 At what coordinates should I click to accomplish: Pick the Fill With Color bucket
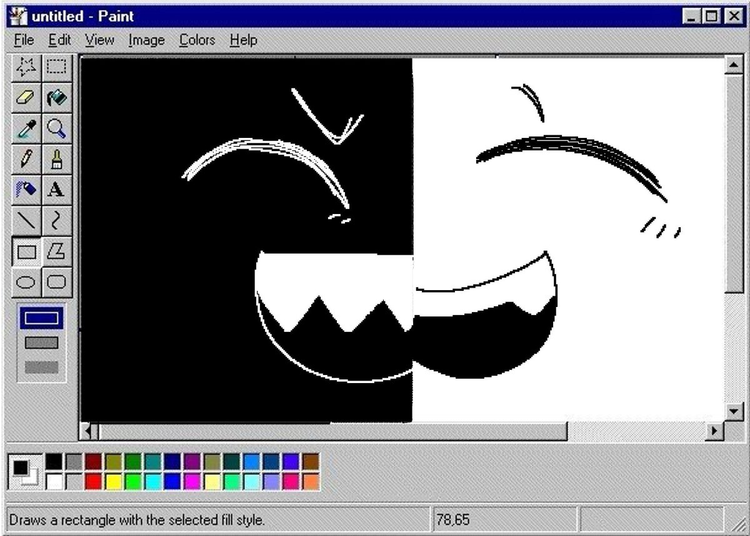[57, 98]
